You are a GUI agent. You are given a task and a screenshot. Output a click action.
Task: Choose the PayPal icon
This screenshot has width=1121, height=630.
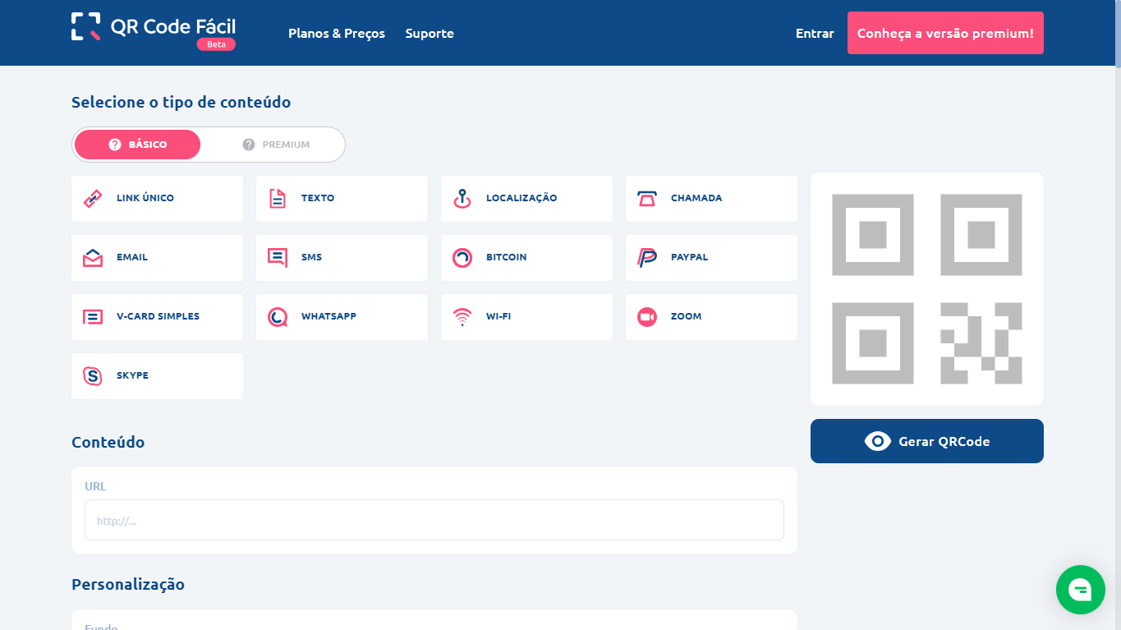tap(647, 258)
